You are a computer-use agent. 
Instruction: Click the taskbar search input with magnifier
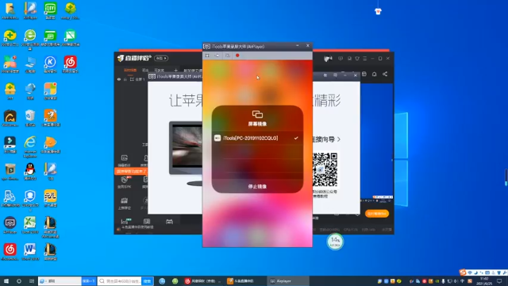[120, 280]
